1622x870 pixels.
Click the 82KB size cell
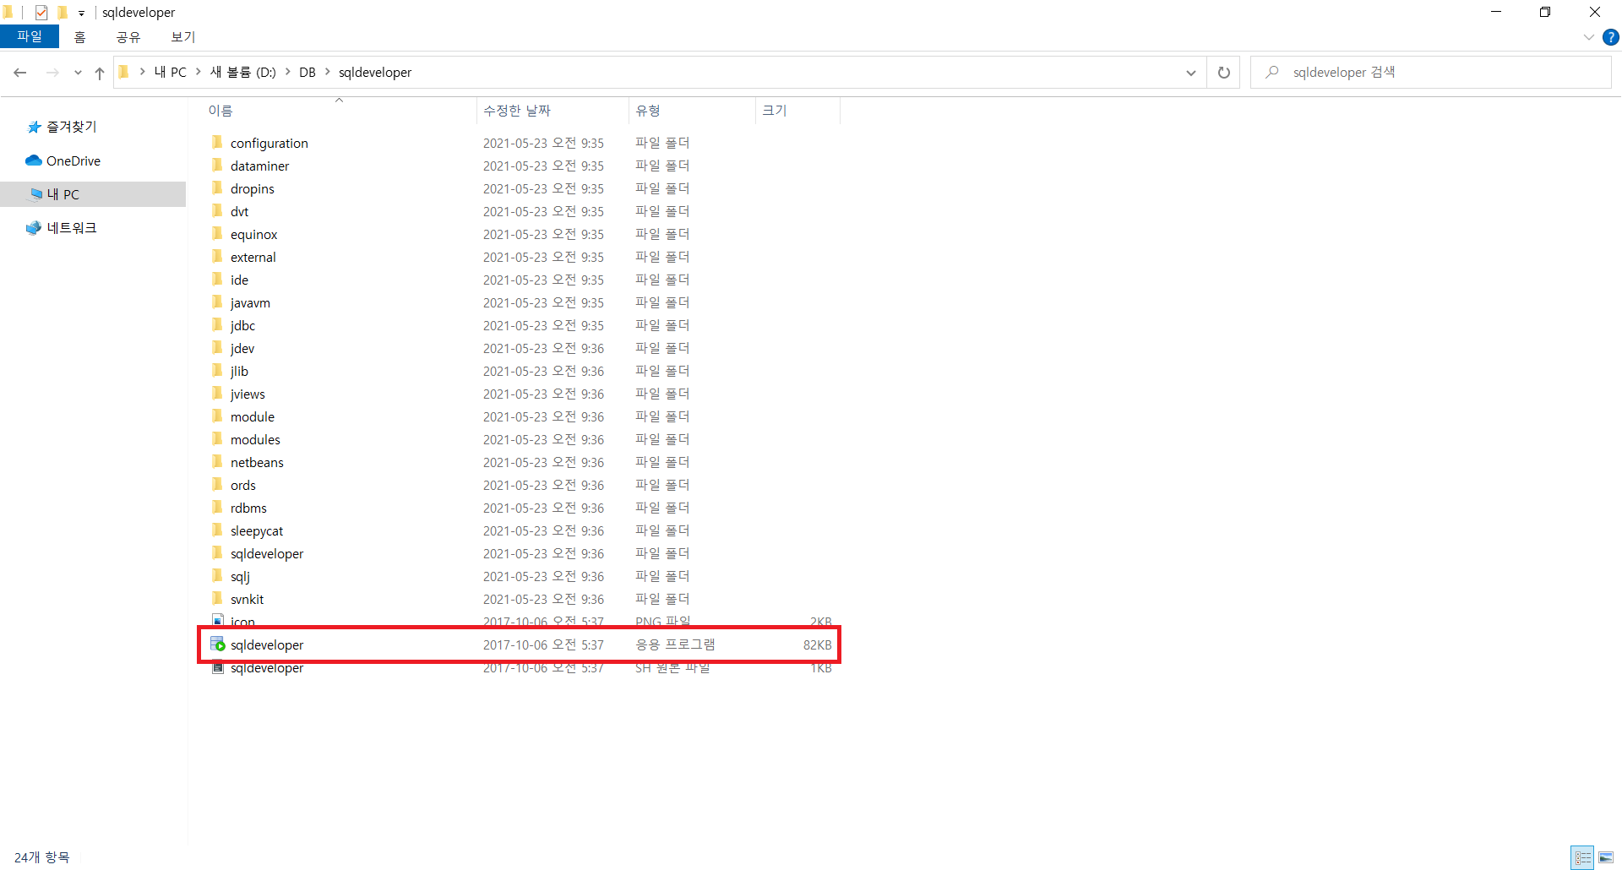pos(817,644)
